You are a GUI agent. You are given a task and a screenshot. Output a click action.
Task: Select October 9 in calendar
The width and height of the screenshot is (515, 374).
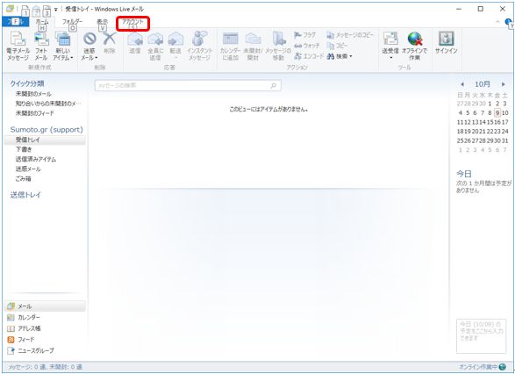point(497,112)
